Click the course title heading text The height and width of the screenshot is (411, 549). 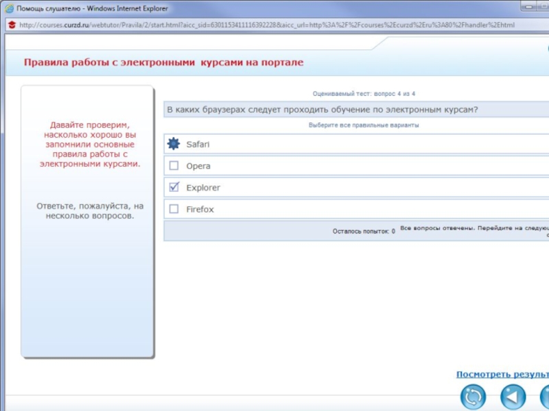[163, 62]
